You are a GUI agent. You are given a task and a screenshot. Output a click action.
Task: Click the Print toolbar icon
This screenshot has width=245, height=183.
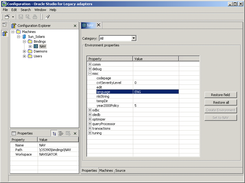(35, 17)
